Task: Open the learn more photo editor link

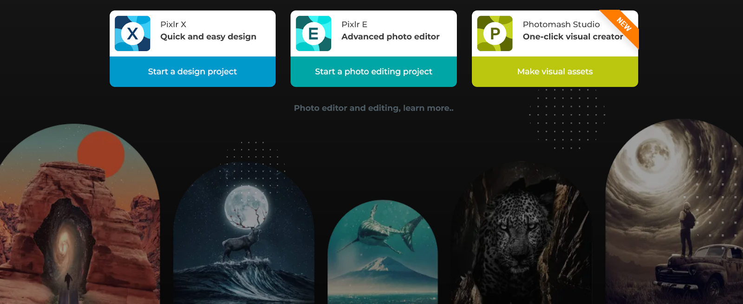Action: [374, 108]
